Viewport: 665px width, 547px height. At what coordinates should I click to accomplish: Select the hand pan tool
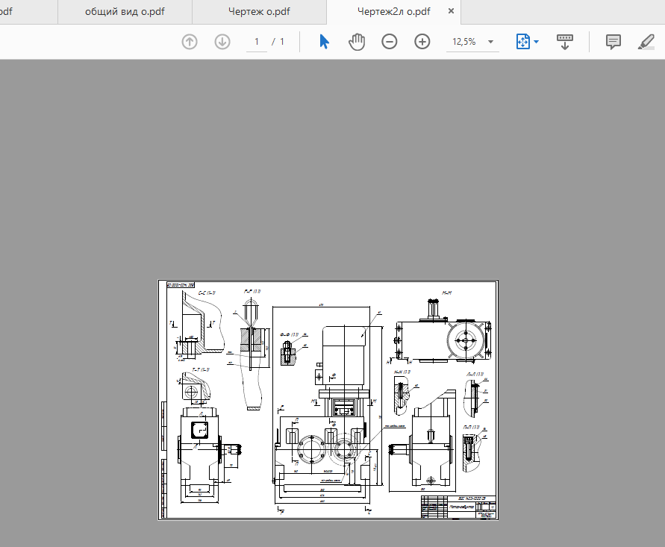coord(357,42)
